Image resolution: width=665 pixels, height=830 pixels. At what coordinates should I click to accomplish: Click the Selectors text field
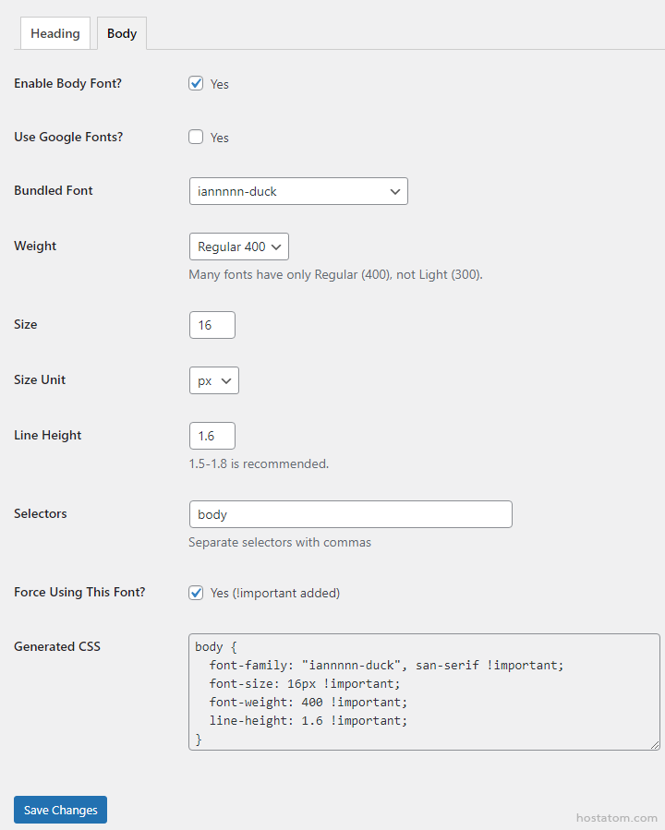coord(350,514)
